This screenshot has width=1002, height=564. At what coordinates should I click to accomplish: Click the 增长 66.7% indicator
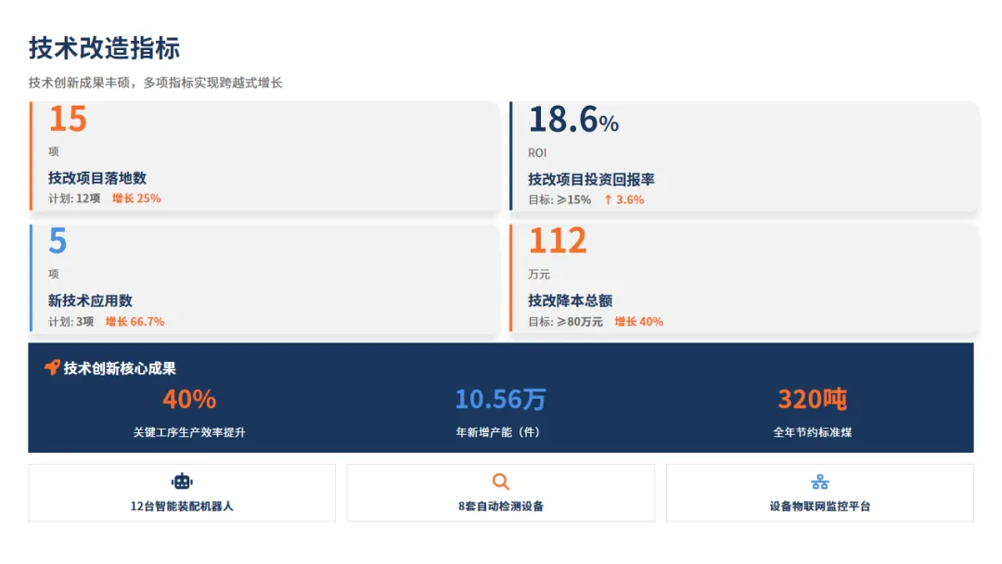[x=135, y=321]
